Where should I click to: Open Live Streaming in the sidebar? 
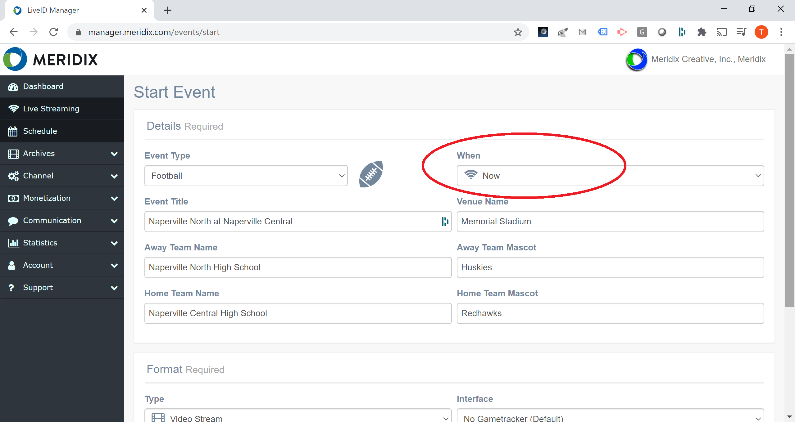51,109
